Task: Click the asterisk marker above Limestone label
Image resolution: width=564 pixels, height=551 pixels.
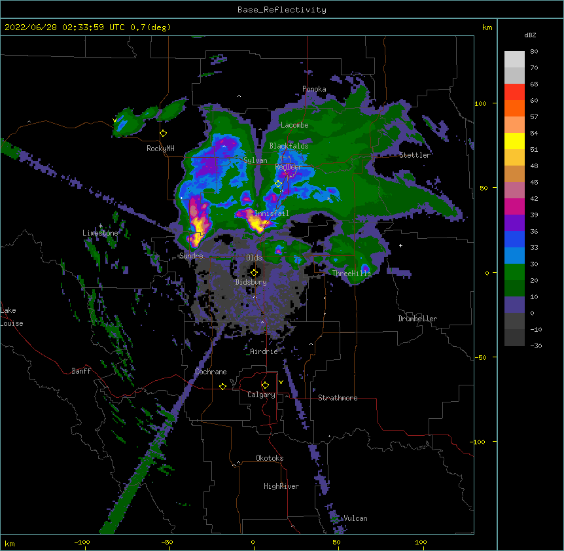Action: point(100,226)
